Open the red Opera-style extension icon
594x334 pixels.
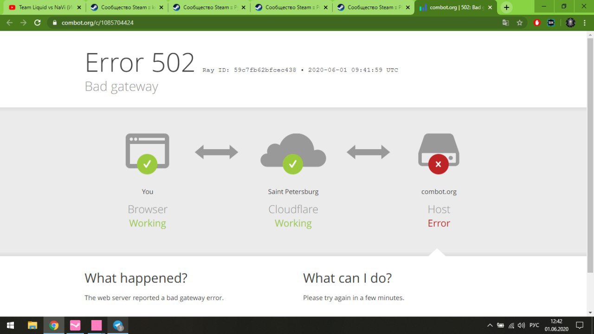pos(537,22)
